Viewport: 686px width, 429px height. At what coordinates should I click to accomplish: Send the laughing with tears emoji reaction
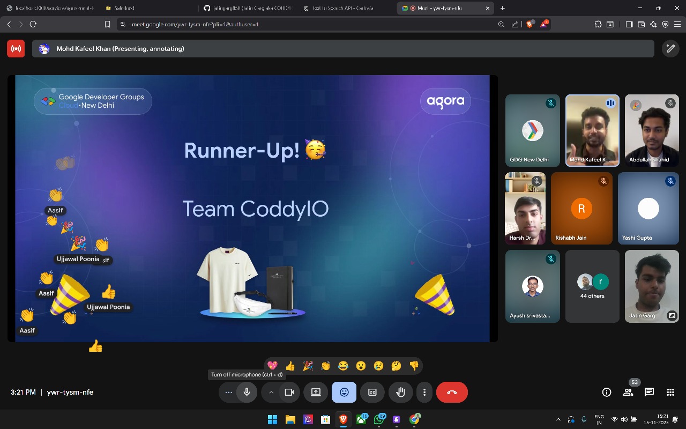pos(343,366)
